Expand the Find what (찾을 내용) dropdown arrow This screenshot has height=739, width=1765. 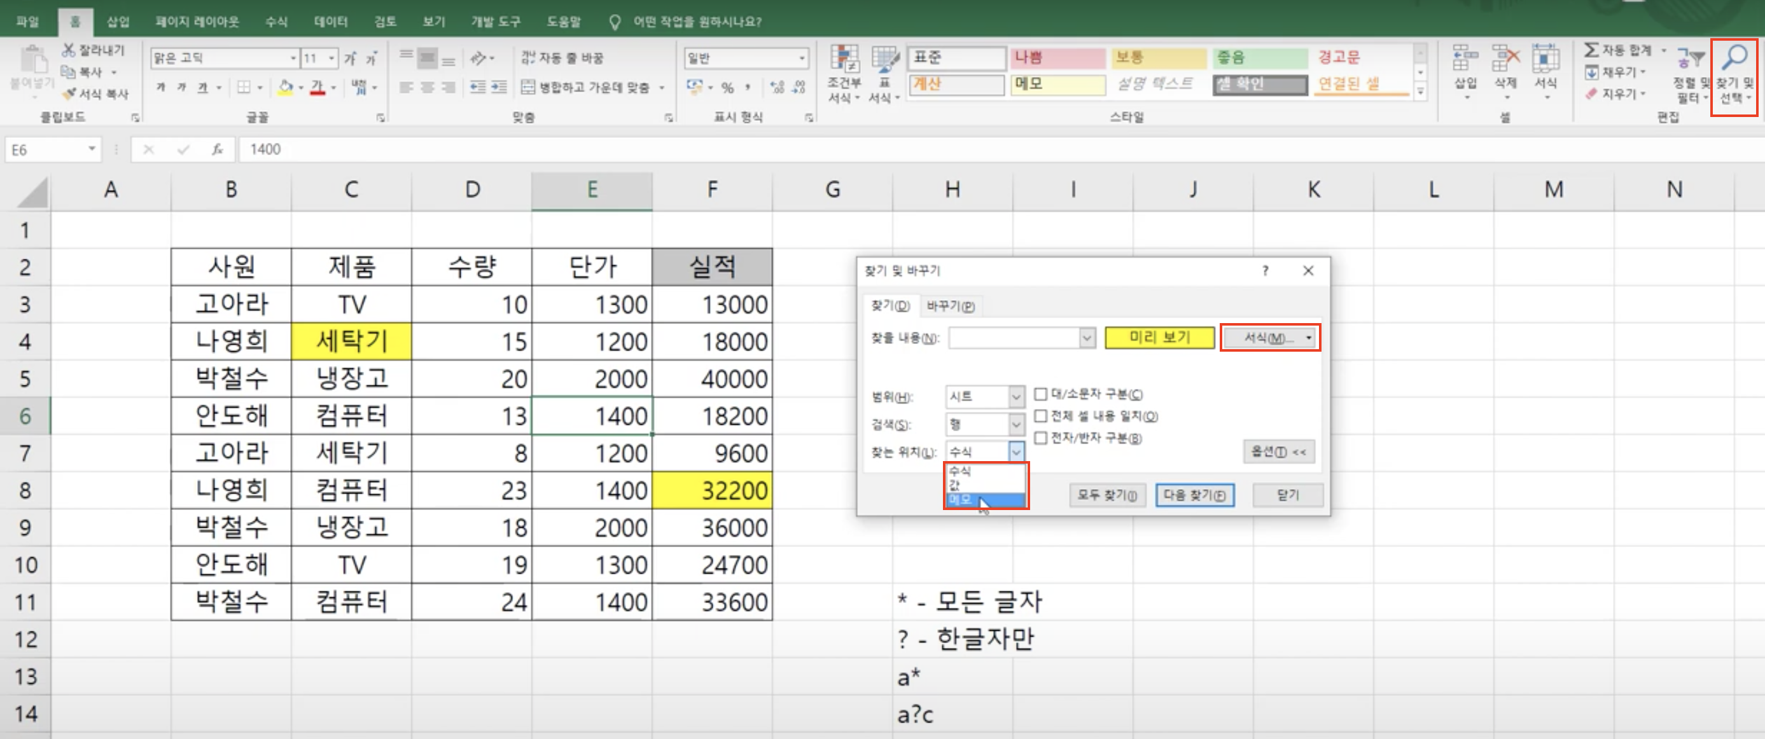click(1087, 338)
